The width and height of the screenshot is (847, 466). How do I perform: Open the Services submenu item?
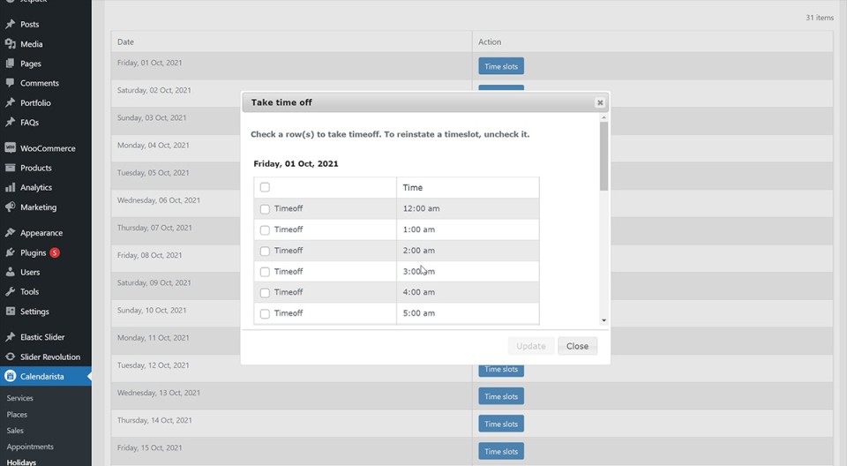[20, 398]
